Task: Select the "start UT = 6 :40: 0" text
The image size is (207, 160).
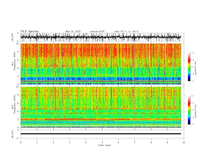Action: tap(126, 31)
